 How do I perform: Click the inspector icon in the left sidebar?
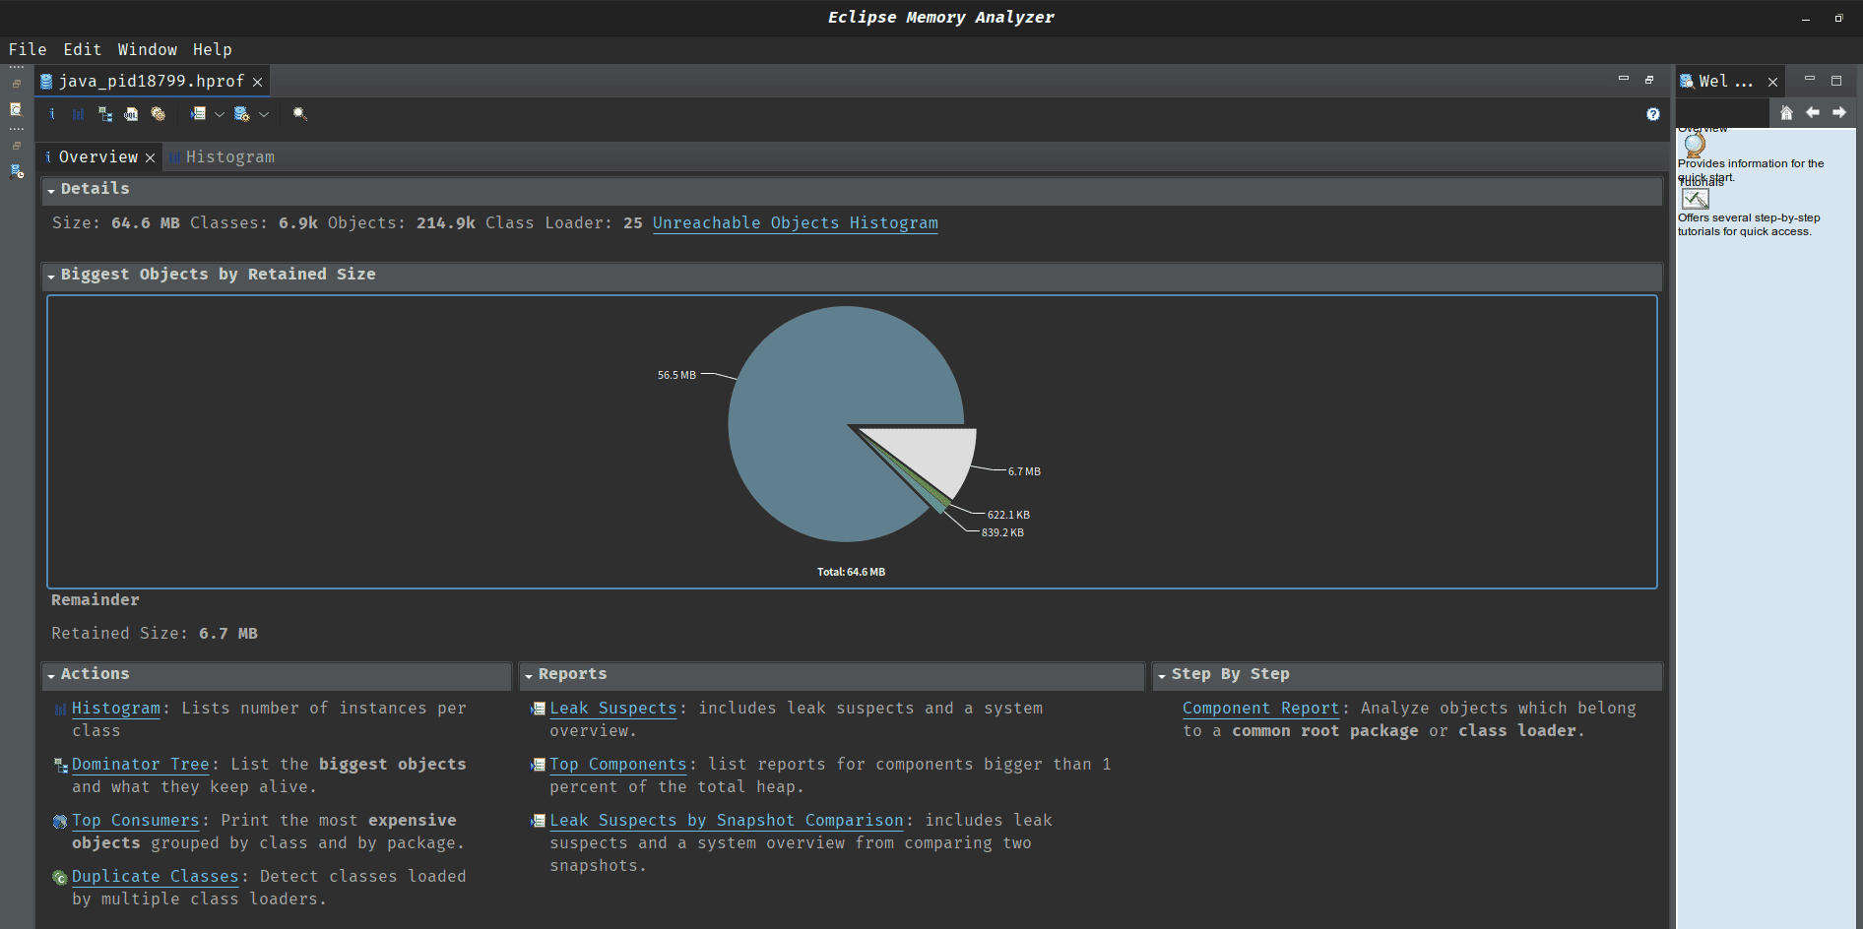tap(16, 109)
